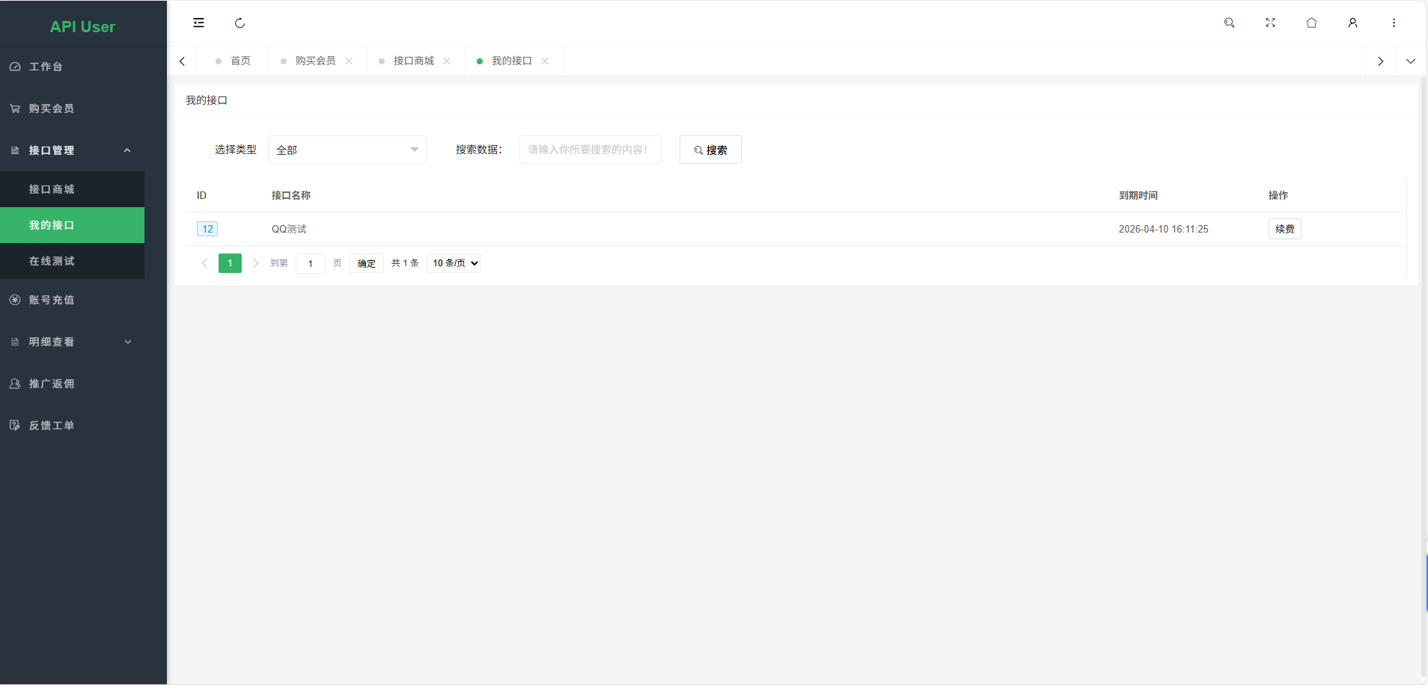Screen dimensions: 1428x685
Task: Refresh the page with the reload icon
Action: [x=239, y=22]
